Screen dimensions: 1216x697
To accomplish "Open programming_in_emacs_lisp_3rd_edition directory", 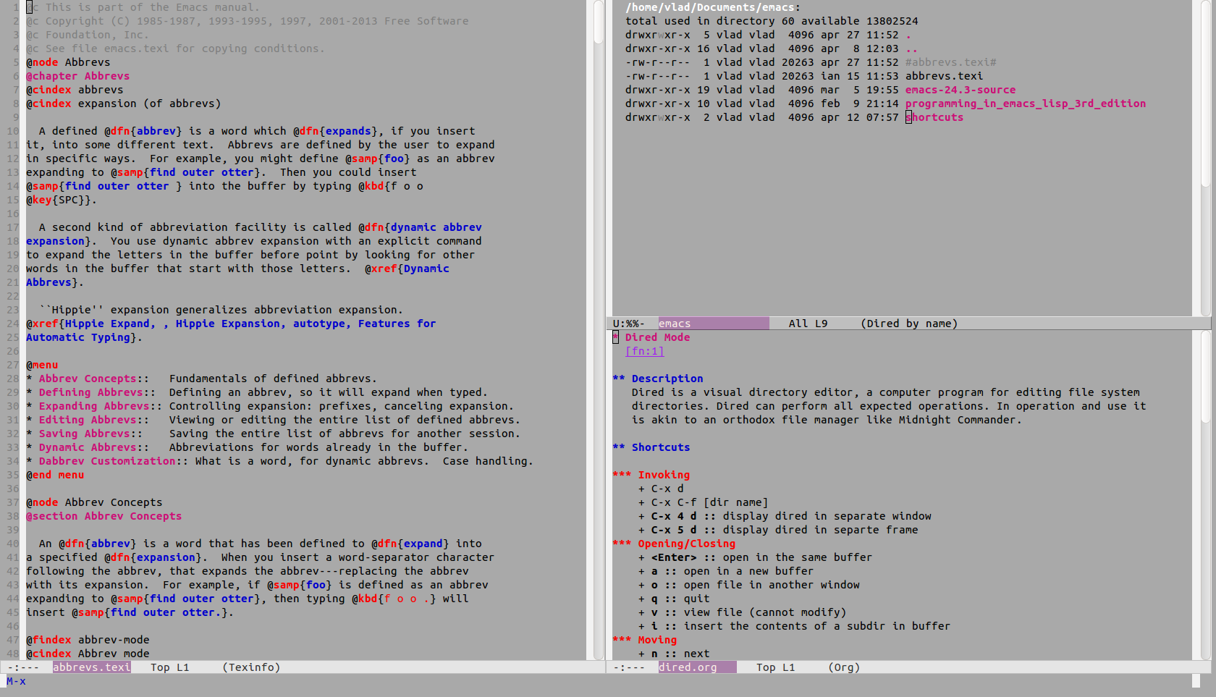I will point(1026,104).
